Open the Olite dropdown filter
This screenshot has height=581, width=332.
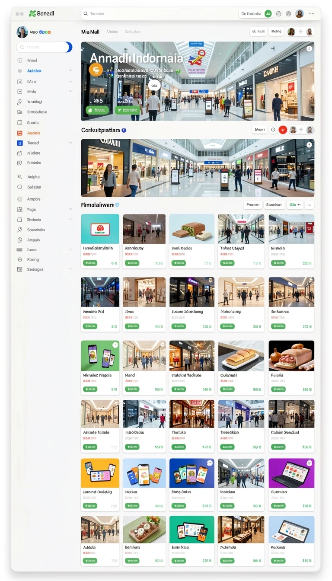point(295,205)
